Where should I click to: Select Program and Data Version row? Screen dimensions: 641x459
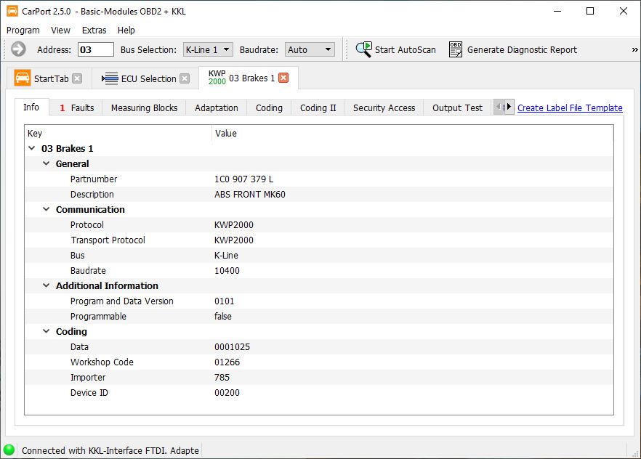tap(319, 301)
